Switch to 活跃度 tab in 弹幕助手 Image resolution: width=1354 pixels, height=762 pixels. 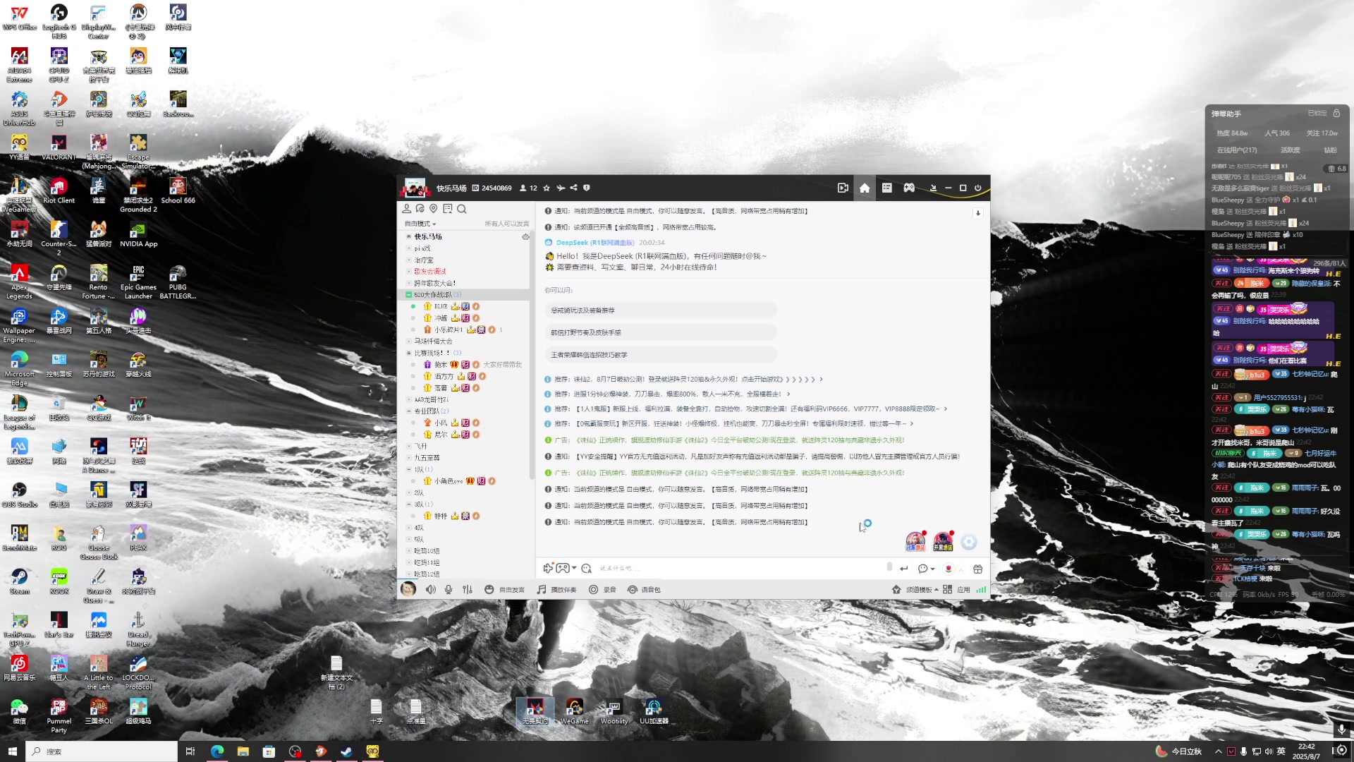tap(1291, 150)
